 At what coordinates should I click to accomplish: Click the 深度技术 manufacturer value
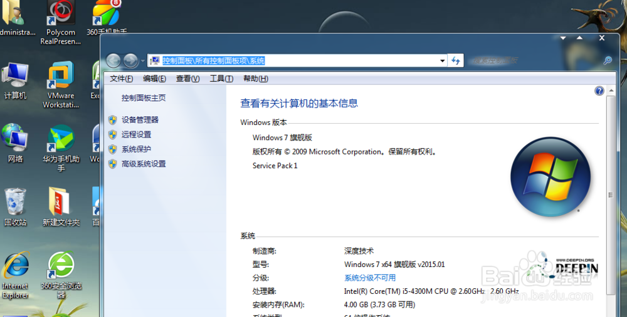[x=359, y=251]
